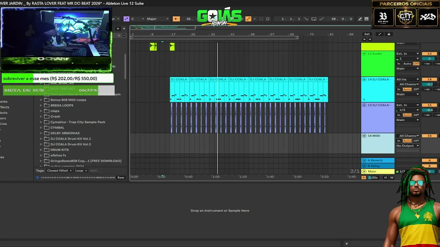Screen dimensions: 440x247
Task: Toggle track activator 13 for Audio track
Action: point(429,54)
